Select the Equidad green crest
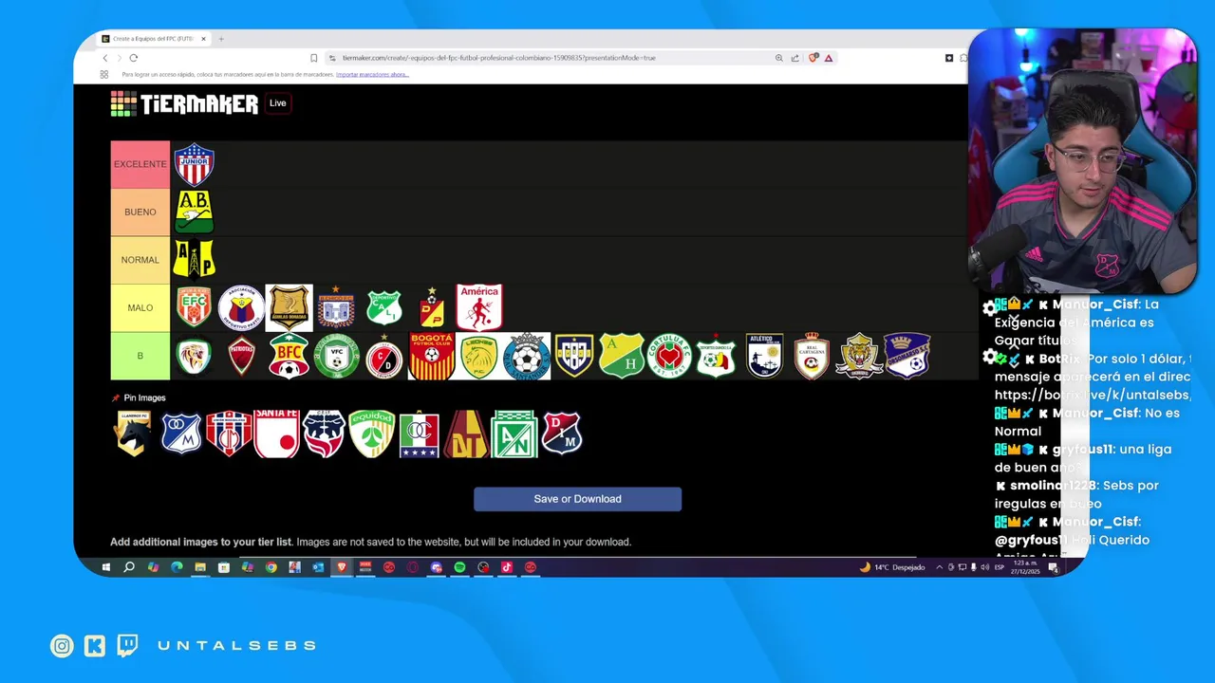 (x=371, y=434)
